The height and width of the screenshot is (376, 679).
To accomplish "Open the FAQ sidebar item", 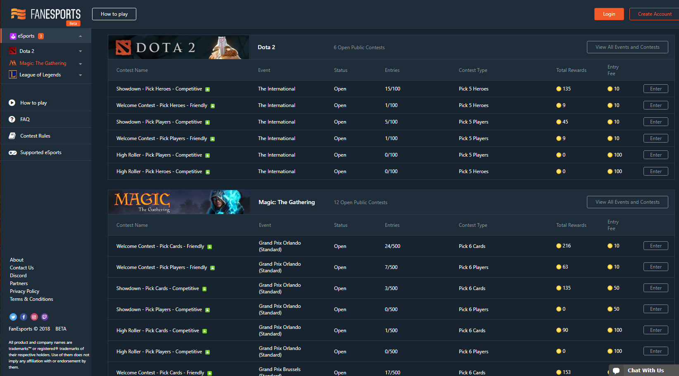I will coord(46,119).
